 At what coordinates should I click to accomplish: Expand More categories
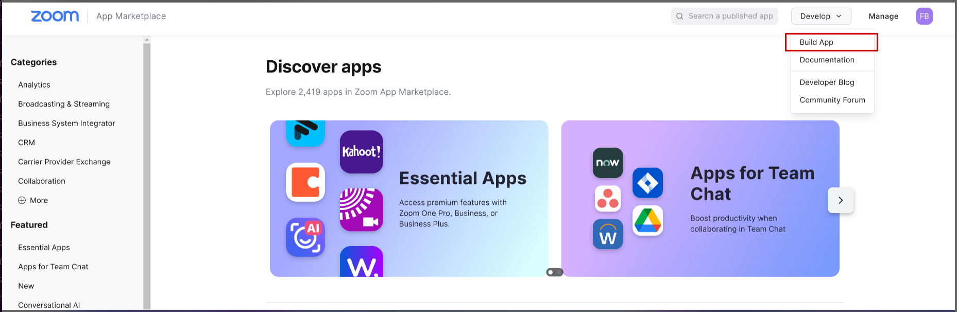click(x=33, y=200)
